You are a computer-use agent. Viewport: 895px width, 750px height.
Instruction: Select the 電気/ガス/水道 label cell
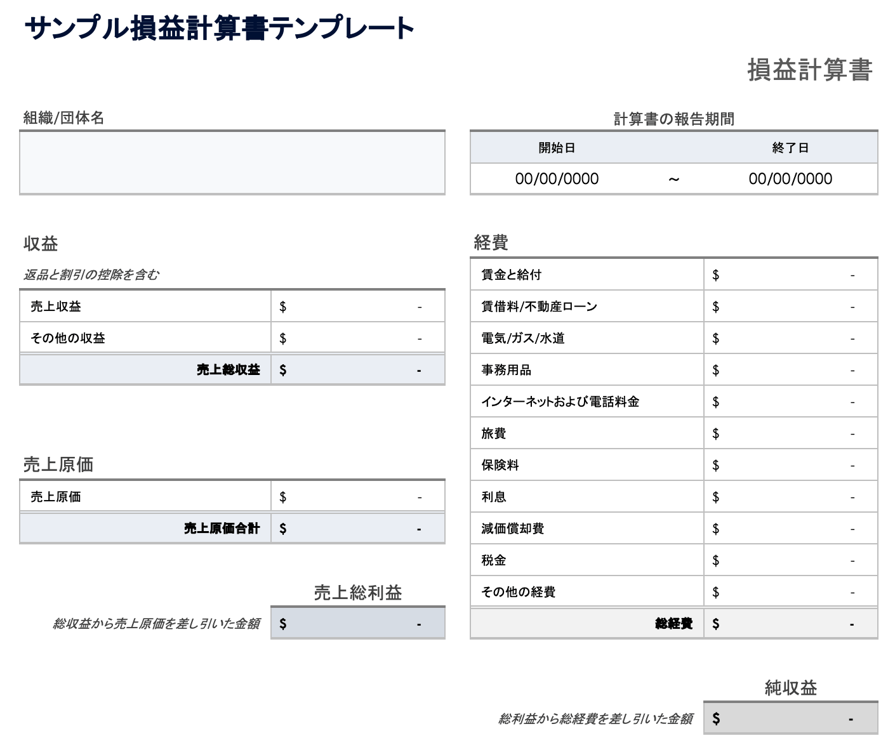587,338
